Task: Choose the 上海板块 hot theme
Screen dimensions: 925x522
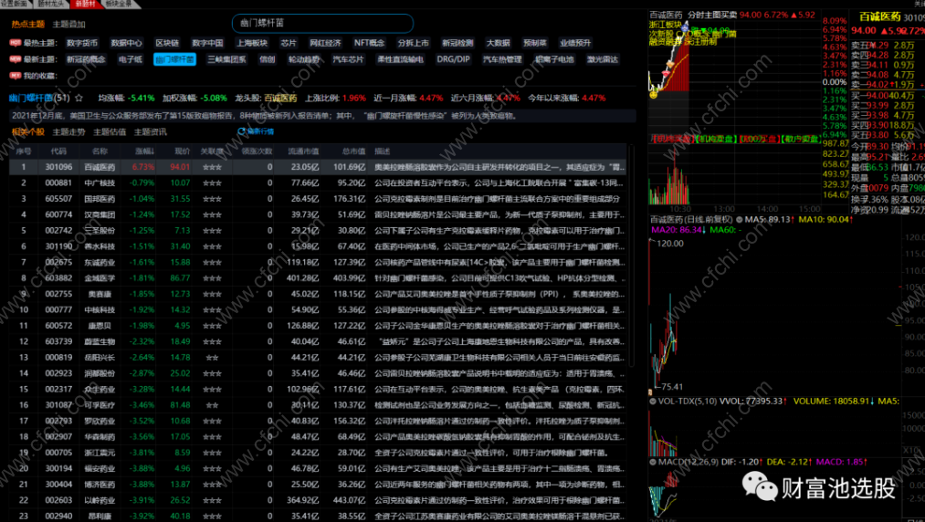Action: [252, 43]
